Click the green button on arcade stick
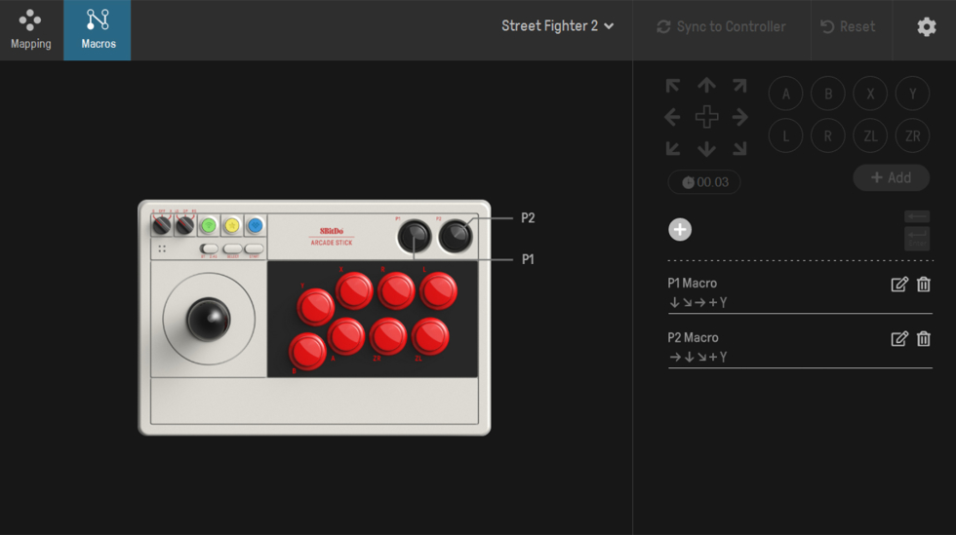 click(x=209, y=225)
